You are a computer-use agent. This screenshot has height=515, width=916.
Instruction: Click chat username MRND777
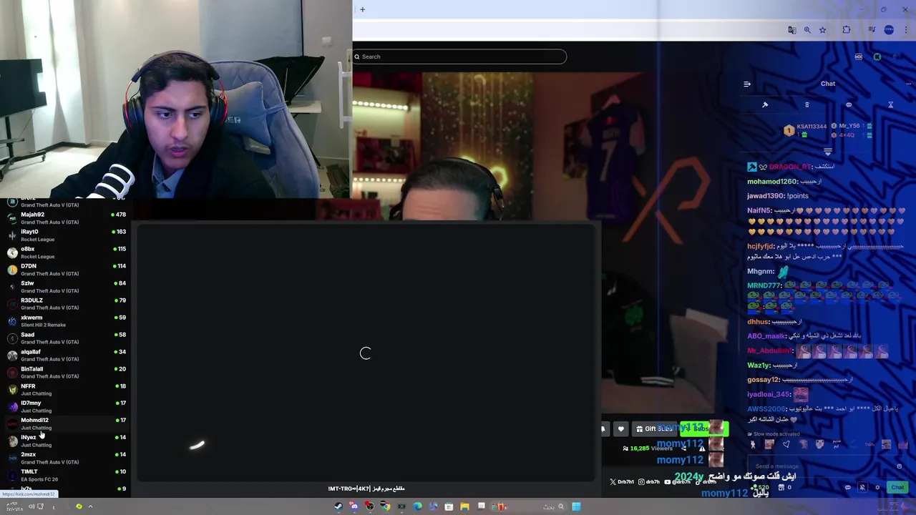pyautogui.click(x=764, y=285)
